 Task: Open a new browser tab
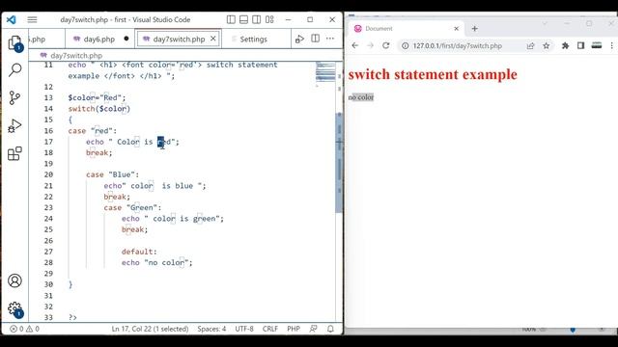pyautogui.click(x=474, y=28)
